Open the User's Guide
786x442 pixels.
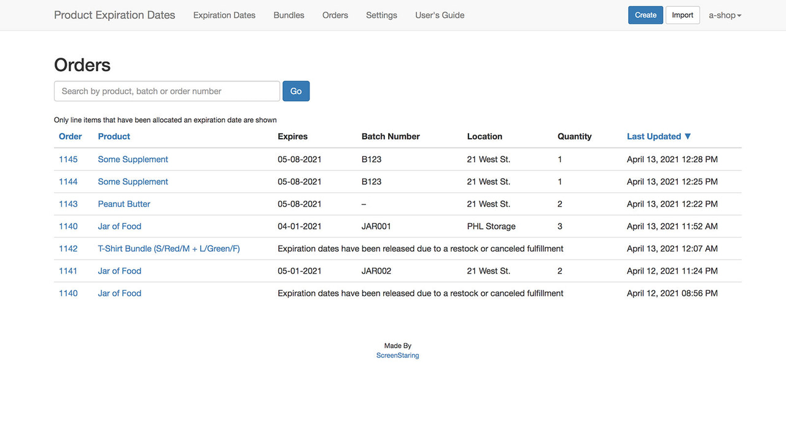coord(440,15)
